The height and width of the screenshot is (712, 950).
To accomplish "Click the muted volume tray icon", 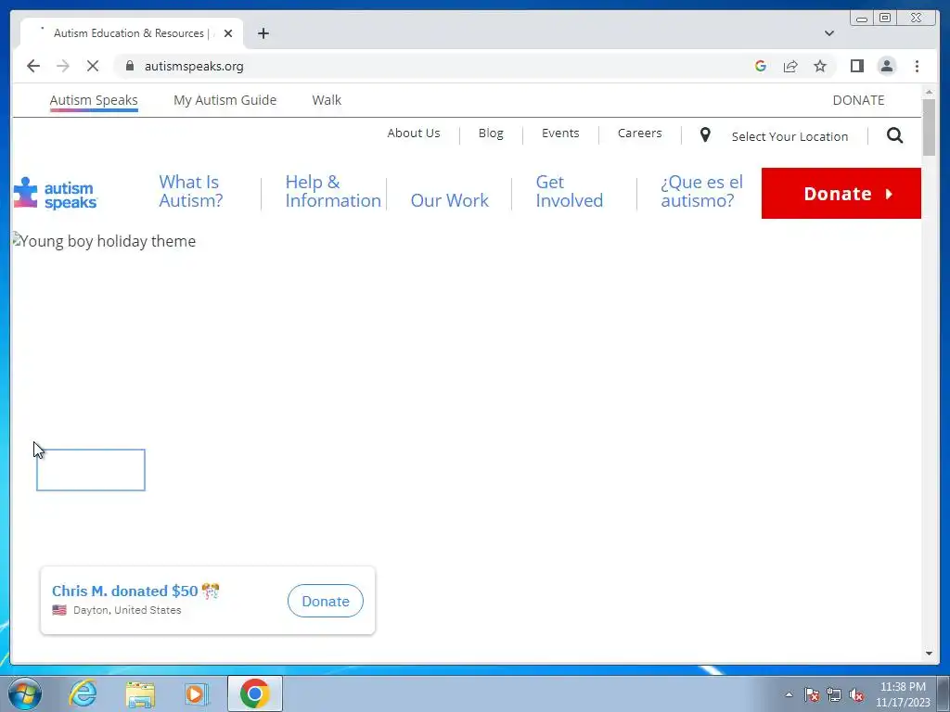I will coord(856,694).
